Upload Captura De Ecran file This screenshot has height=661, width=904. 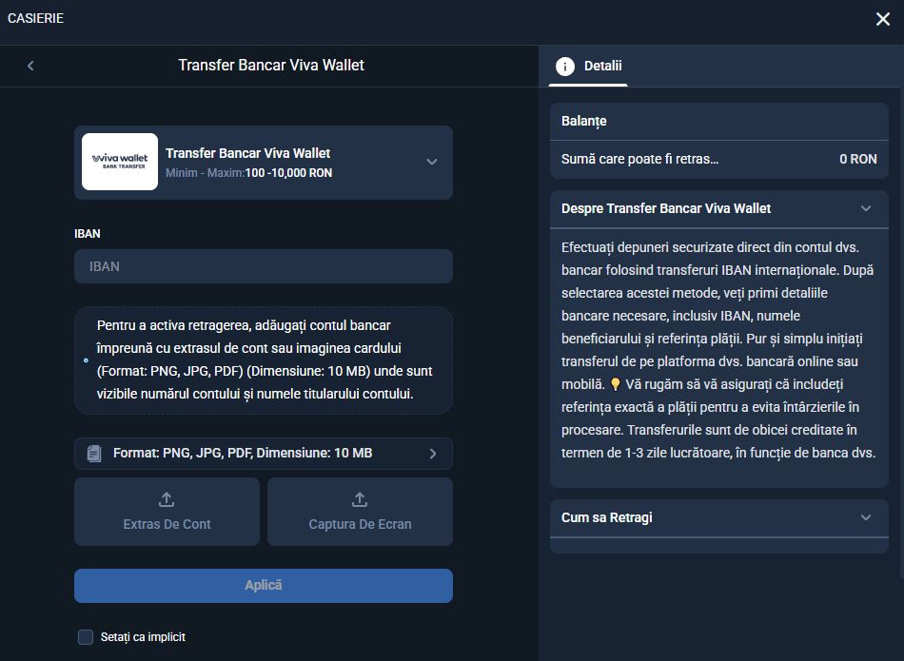pos(360,511)
